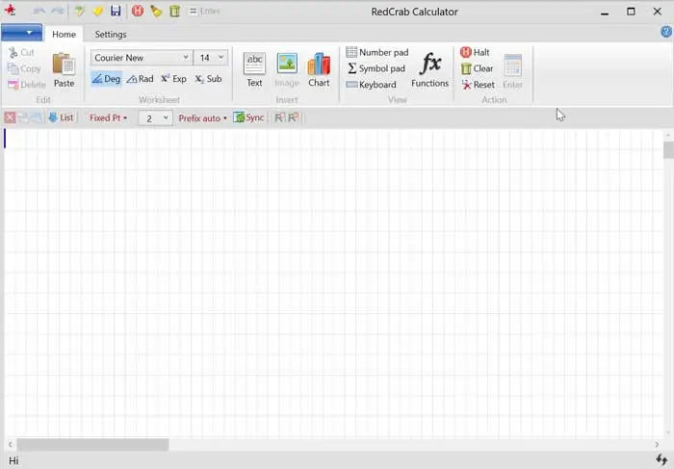Click the worksheet grid at the text cursor
Image resolution: width=674 pixels, height=469 pixels.
click(5, 139)
